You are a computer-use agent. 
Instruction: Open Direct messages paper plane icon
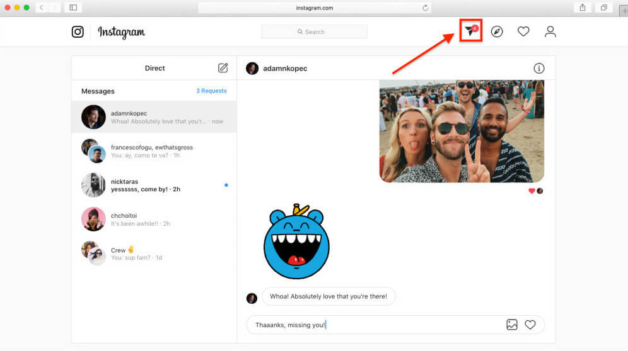470,30
